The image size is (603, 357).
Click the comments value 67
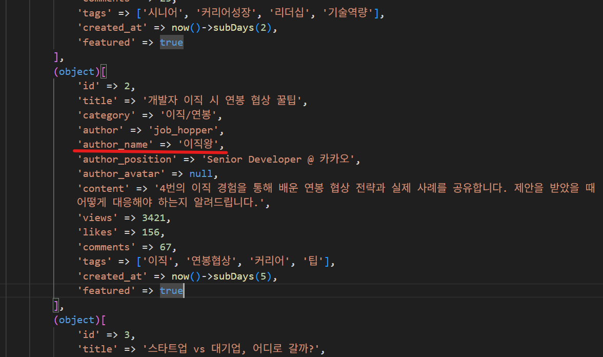tap(165, 247)
